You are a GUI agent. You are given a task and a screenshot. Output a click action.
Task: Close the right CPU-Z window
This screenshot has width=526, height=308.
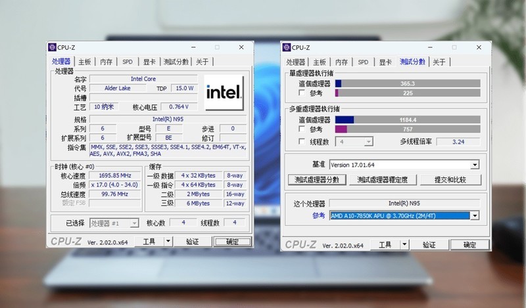click(479, 47)
